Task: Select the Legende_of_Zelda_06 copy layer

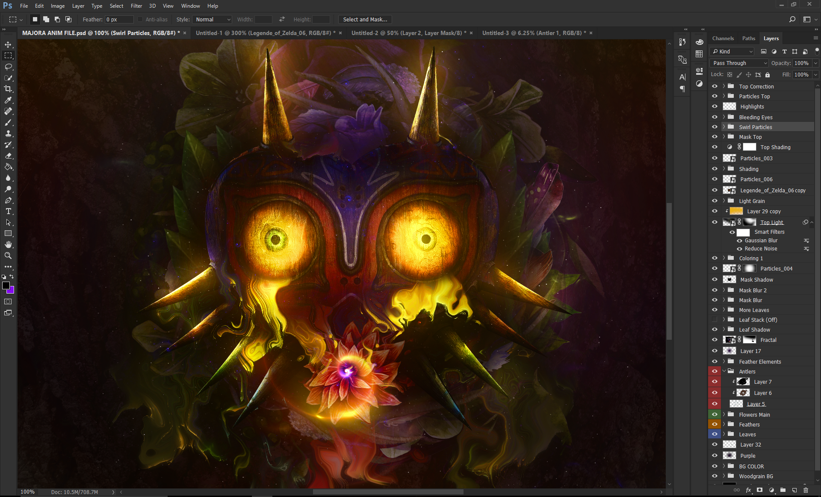Action: point(761,190)
